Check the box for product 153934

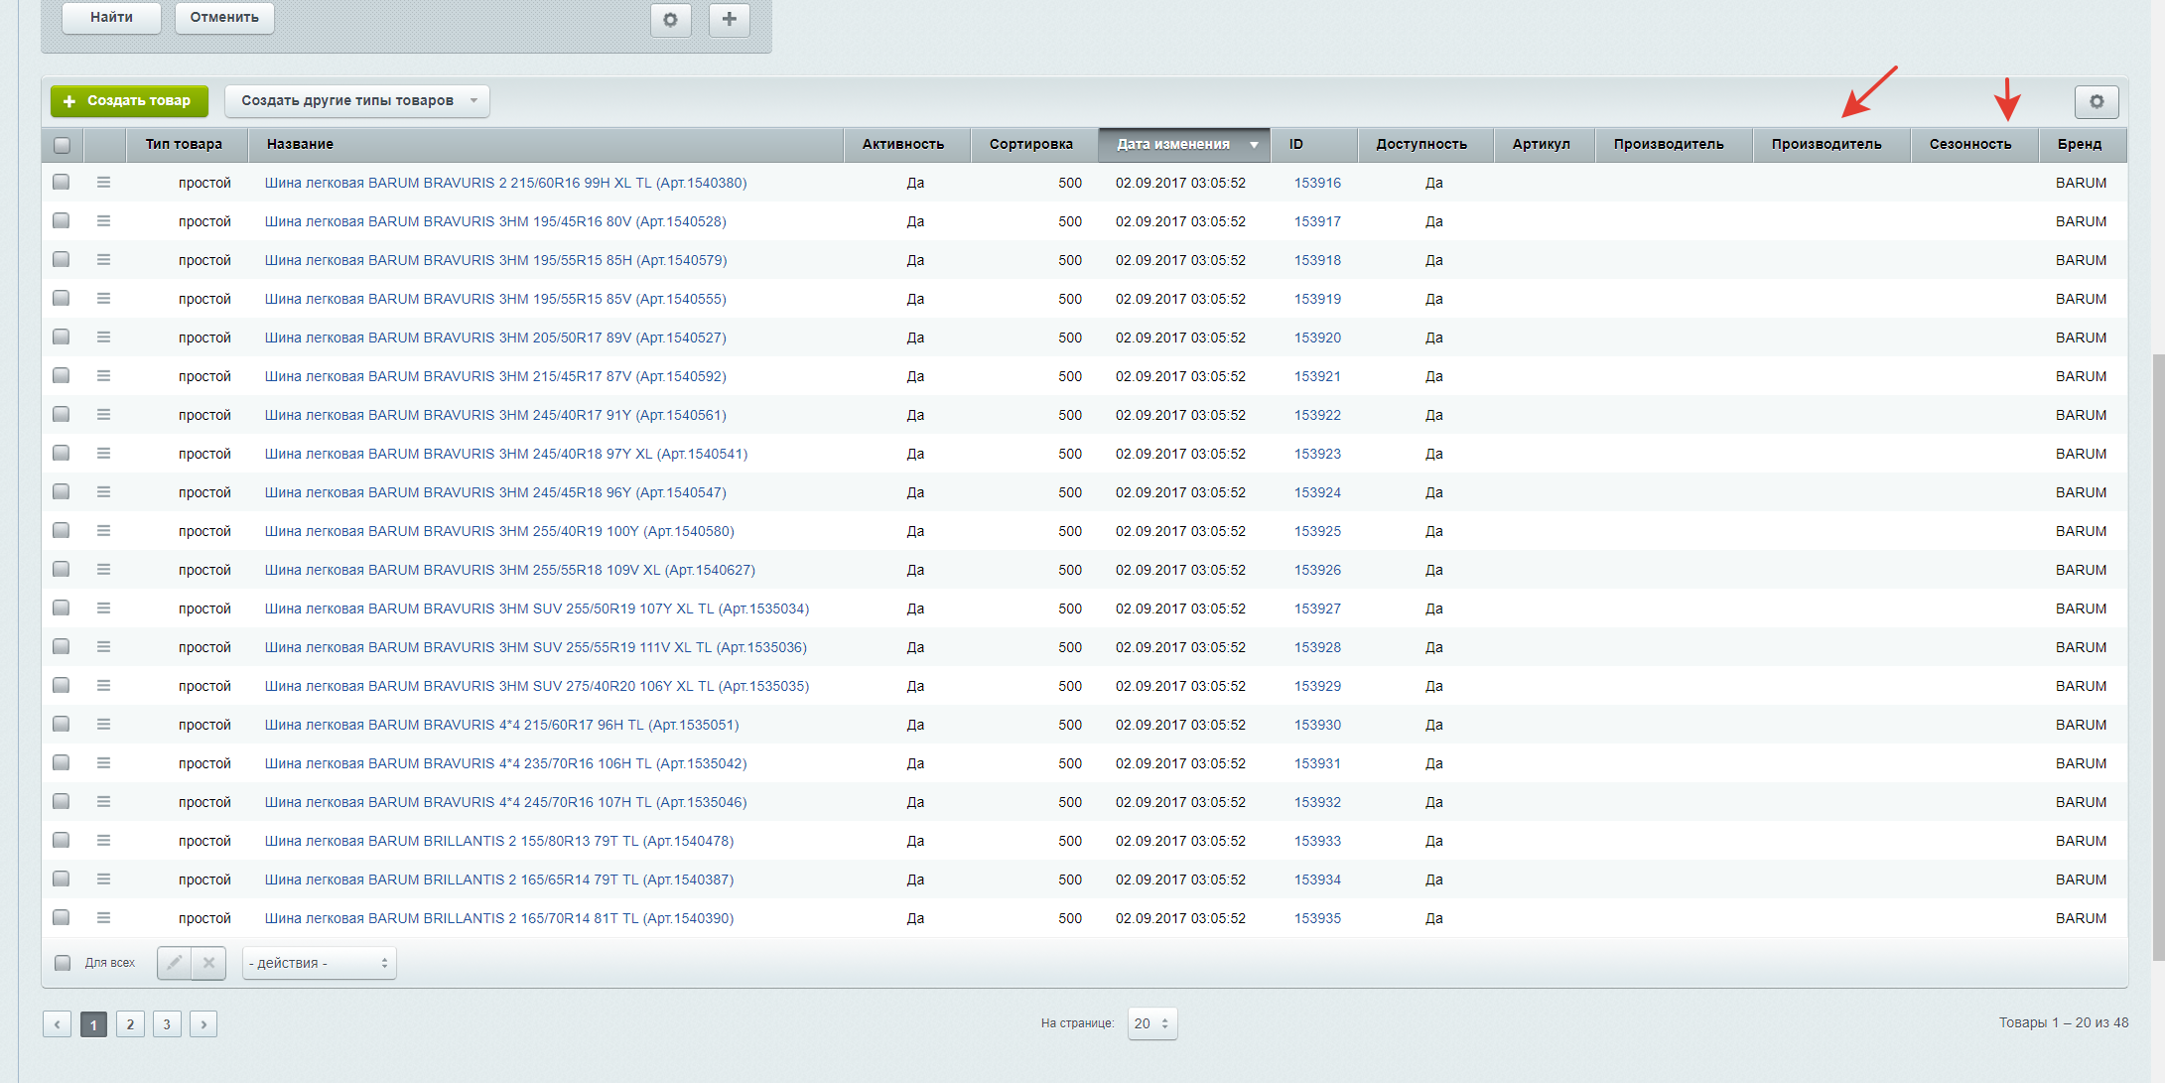pyautogui.click(x=62, y=880)
